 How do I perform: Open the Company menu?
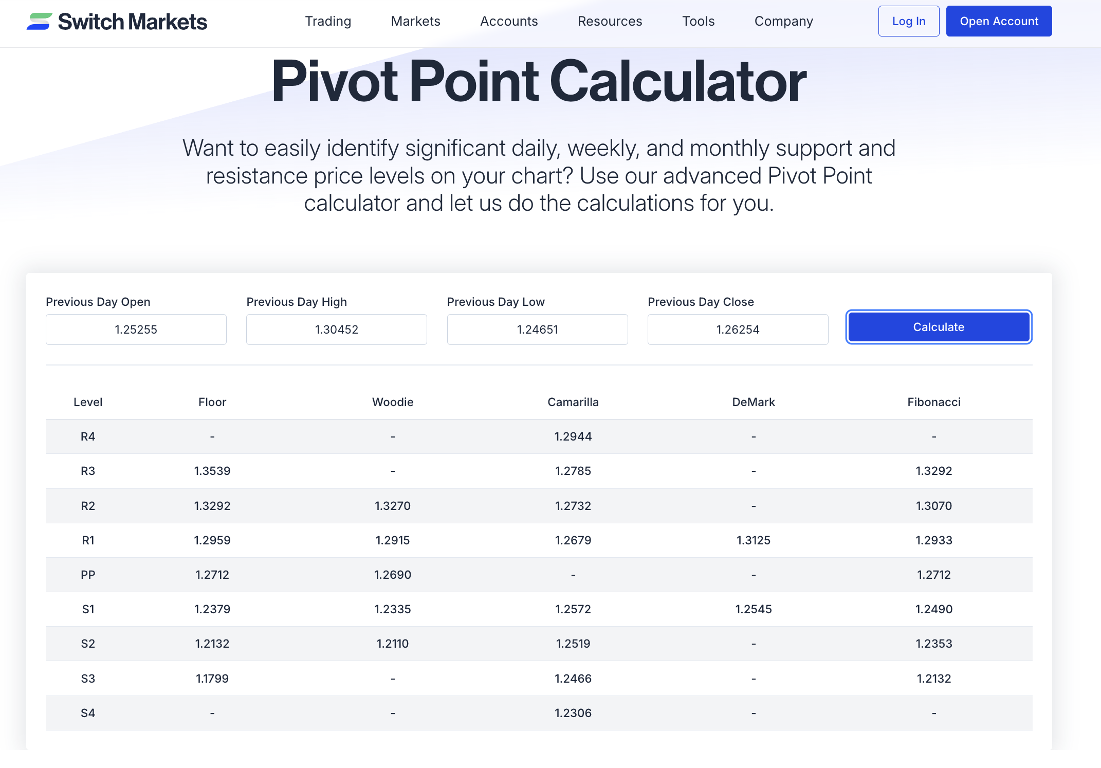click(x=783, y=22)
